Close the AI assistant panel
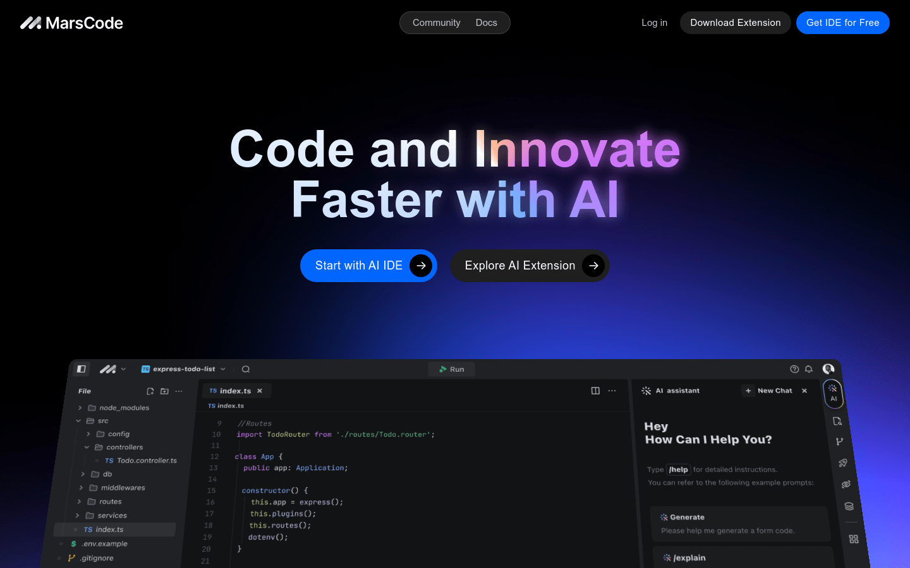The width and height of the screenshot is (910, 568). 804,391
